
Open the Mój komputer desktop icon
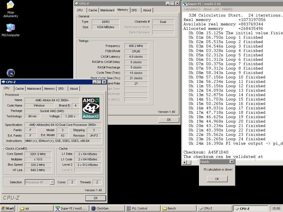click(11, 30)
